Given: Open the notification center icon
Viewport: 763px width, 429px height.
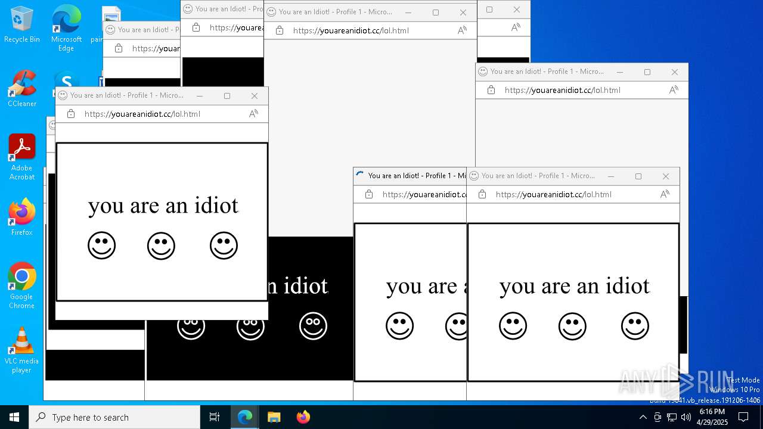Looking at the screenshot, I should pyautogui.click(x=743, y=417).
